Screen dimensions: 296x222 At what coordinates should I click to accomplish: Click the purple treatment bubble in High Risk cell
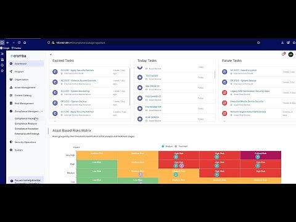click(x=181, y=166)
